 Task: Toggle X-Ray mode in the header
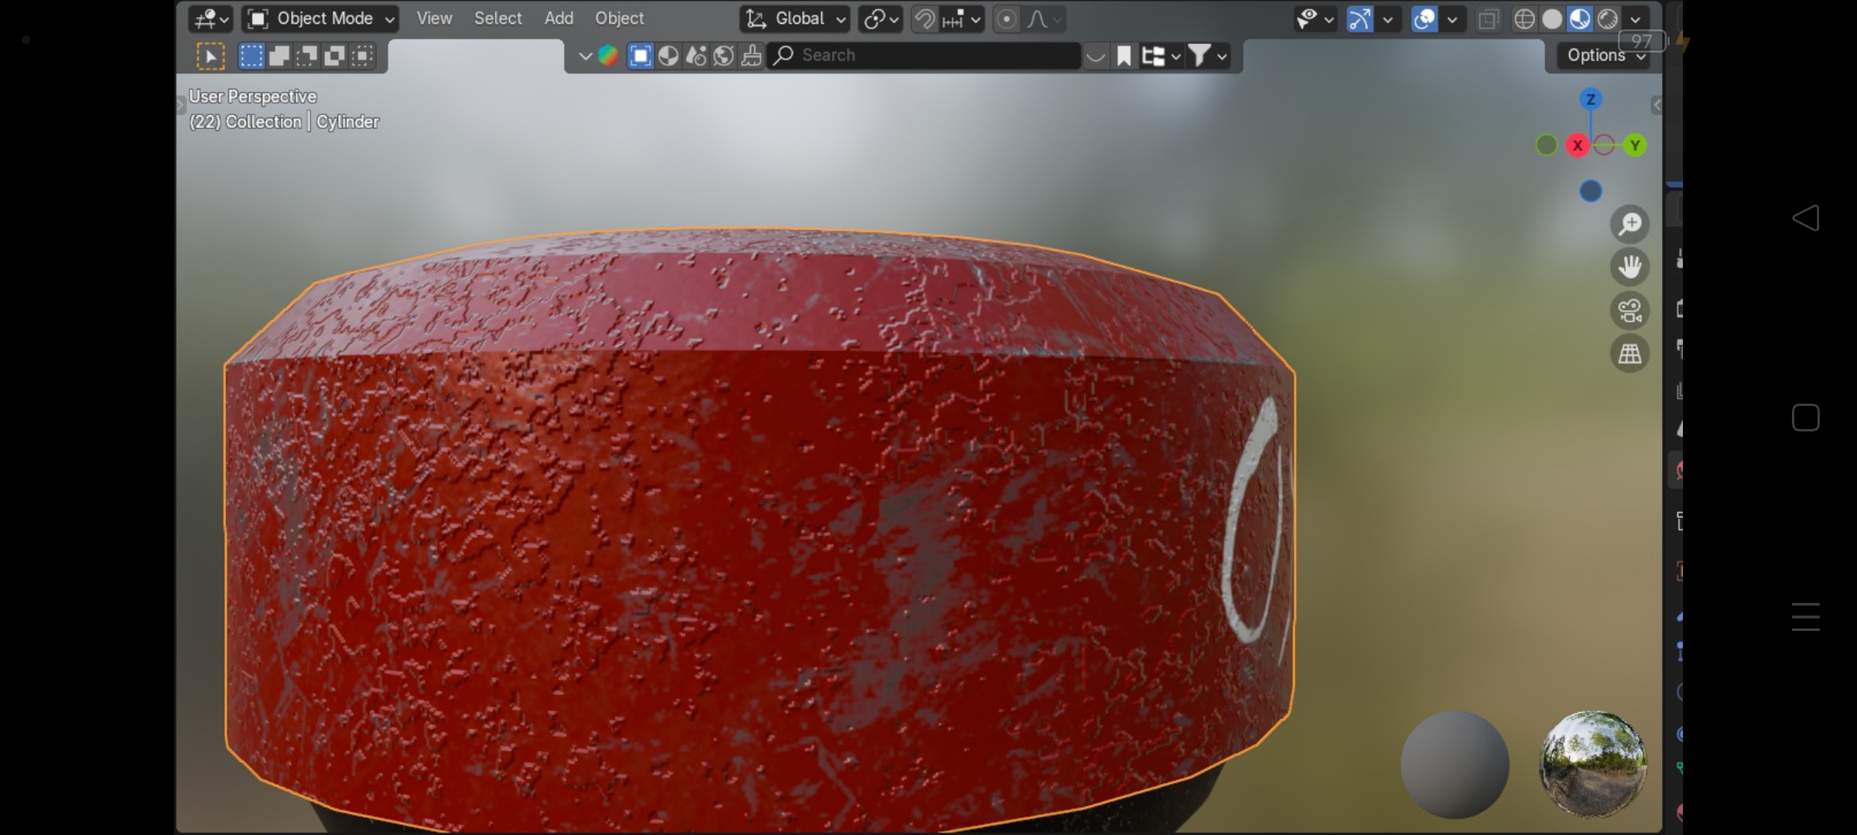click(x=1488, y=19)
